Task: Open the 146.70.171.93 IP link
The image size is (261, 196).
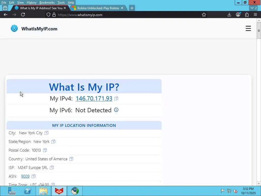Action: pyautogui.click(x=94, y=98)
